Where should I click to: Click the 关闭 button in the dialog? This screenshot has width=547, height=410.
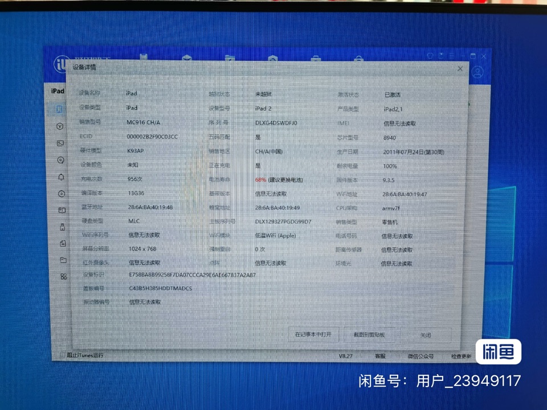click(x=426, y=335)
